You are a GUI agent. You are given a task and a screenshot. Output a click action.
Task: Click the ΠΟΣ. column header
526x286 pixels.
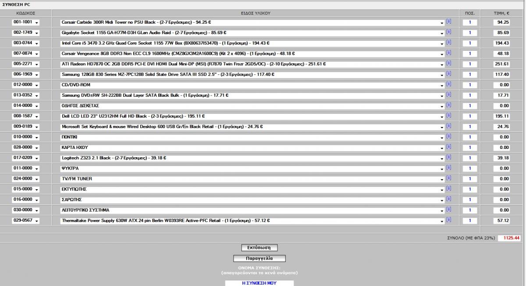tap(470, 13)
